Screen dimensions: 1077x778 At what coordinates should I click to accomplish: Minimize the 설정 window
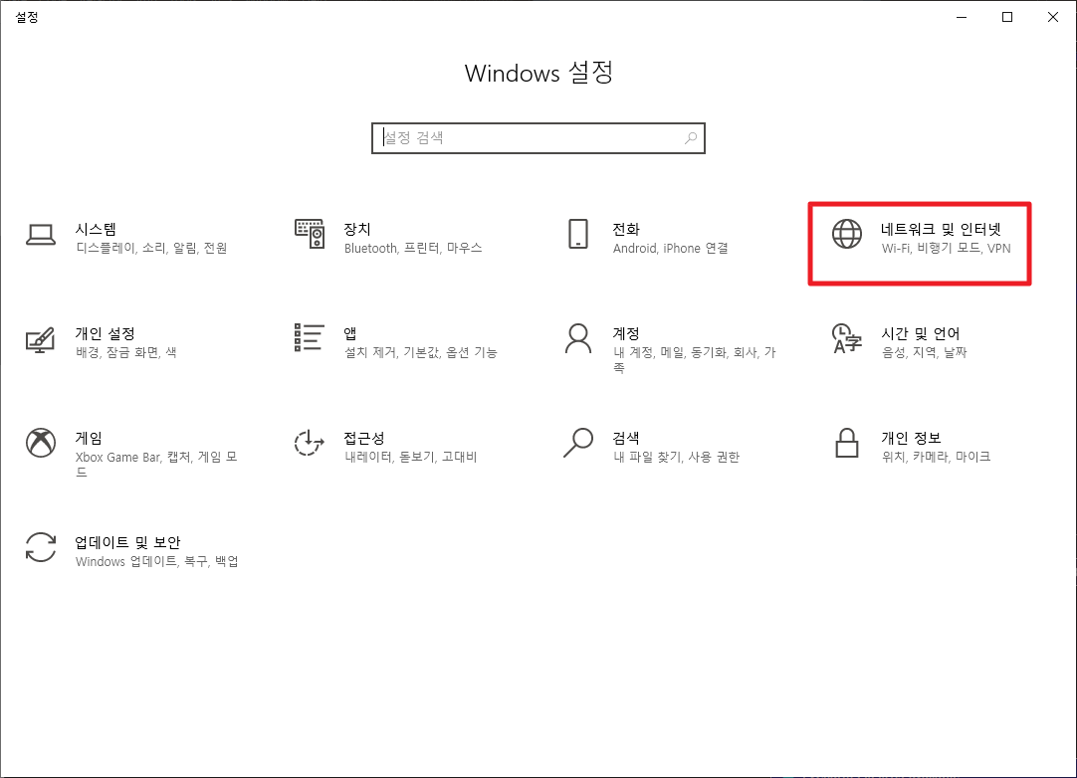coord(962,17)
